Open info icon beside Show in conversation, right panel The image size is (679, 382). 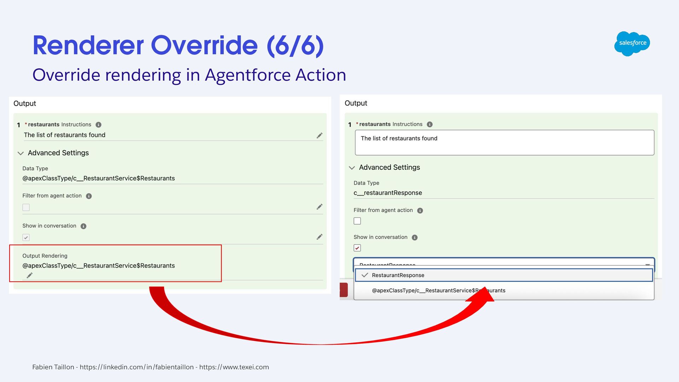click(415, 237)
